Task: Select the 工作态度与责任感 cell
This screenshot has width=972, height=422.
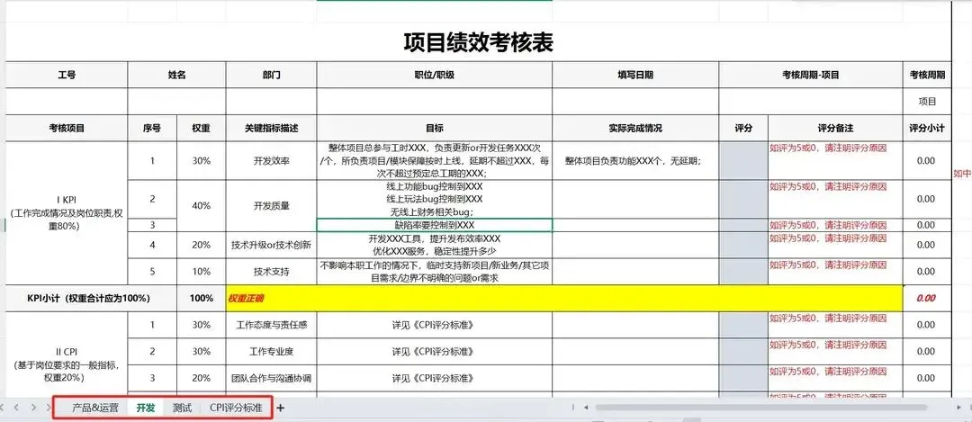Action: point(272,325)
